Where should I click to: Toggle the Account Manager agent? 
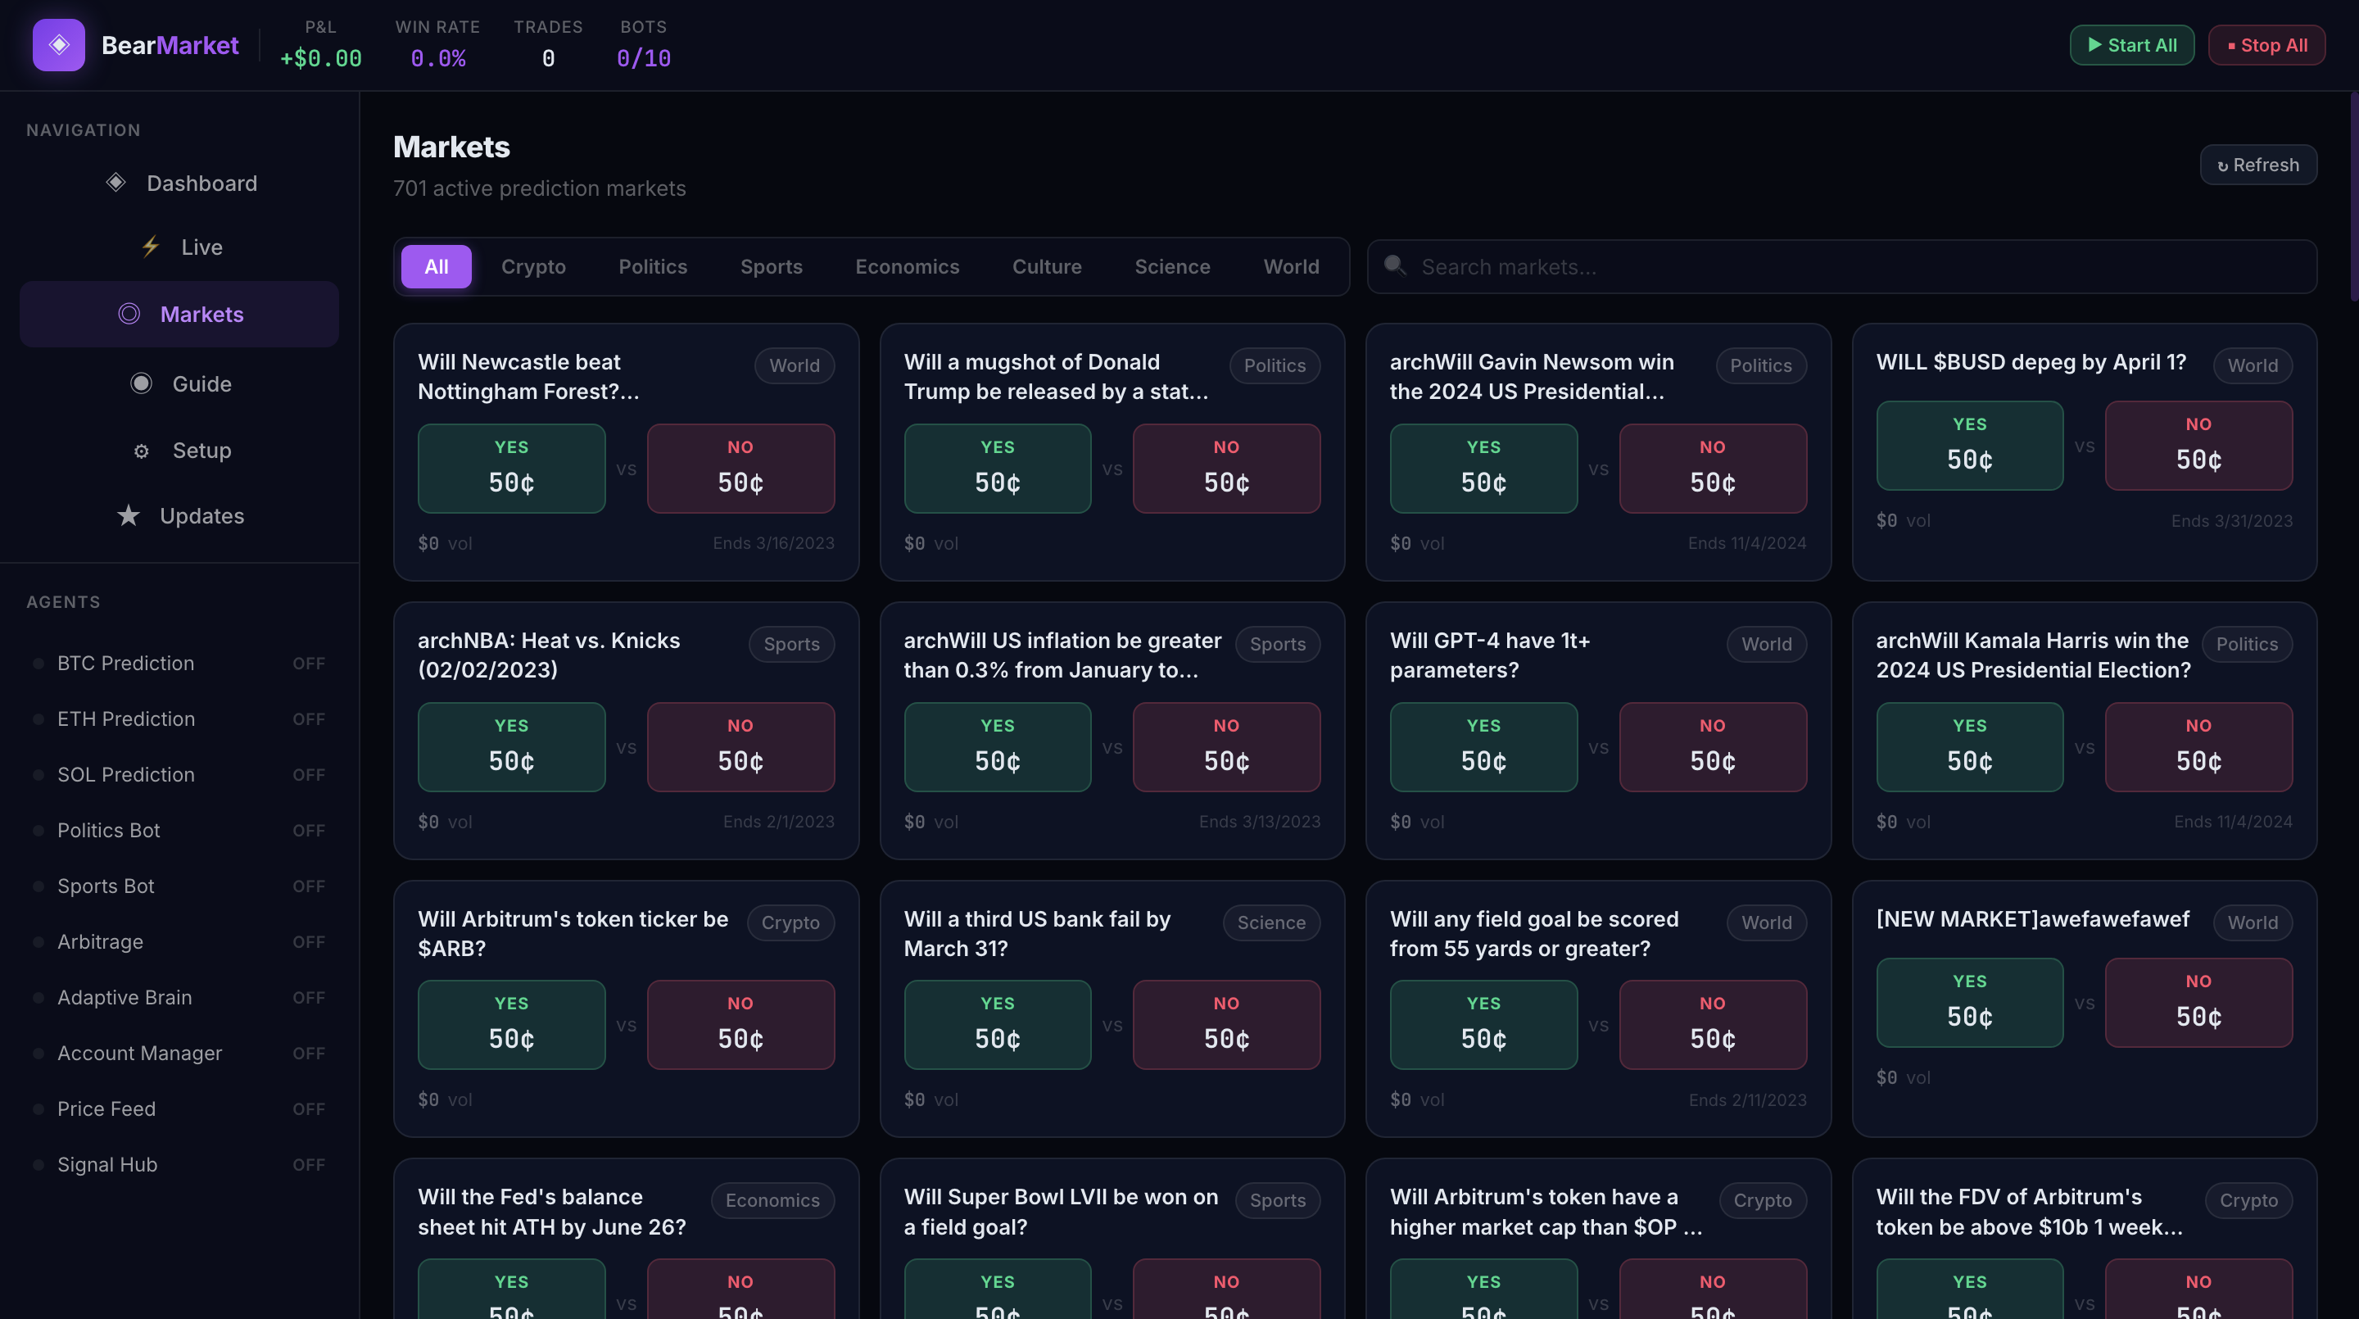click(179, 1054)
